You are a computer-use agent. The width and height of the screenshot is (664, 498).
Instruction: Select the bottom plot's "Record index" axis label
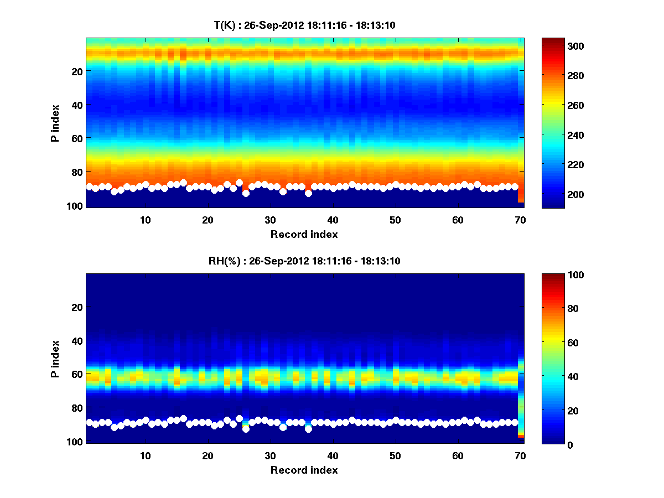(304, 470)
